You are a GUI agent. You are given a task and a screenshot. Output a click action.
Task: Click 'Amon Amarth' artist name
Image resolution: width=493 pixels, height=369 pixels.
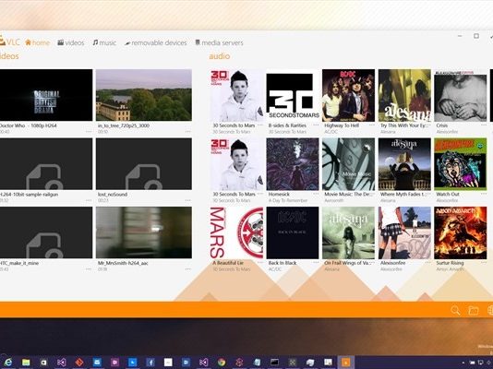[450, 269]
